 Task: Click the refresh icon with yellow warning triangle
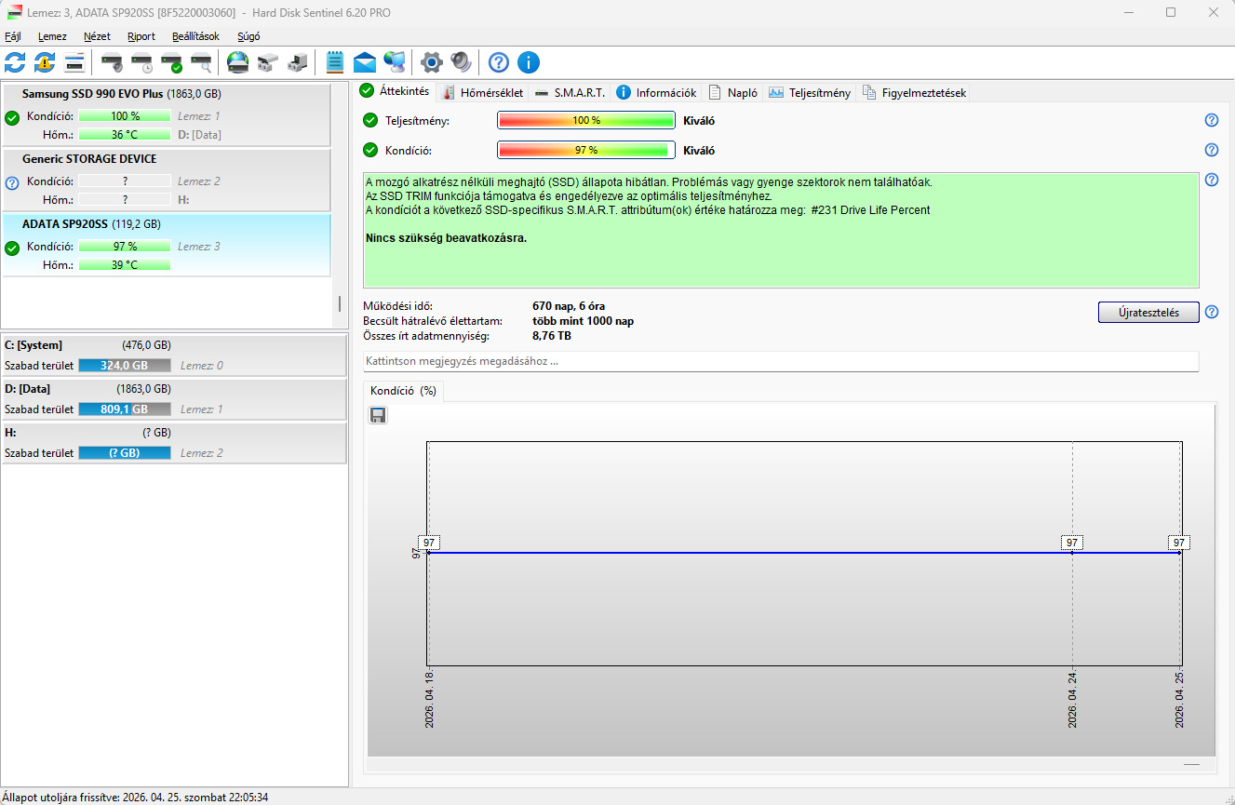point(45,62)
